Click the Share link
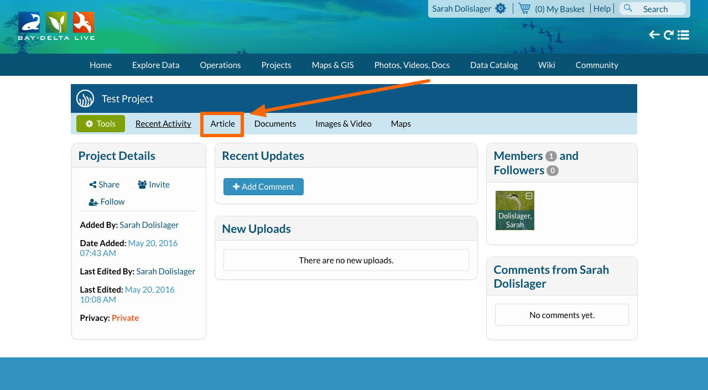 pyautogui.click(x=104, y=185)
